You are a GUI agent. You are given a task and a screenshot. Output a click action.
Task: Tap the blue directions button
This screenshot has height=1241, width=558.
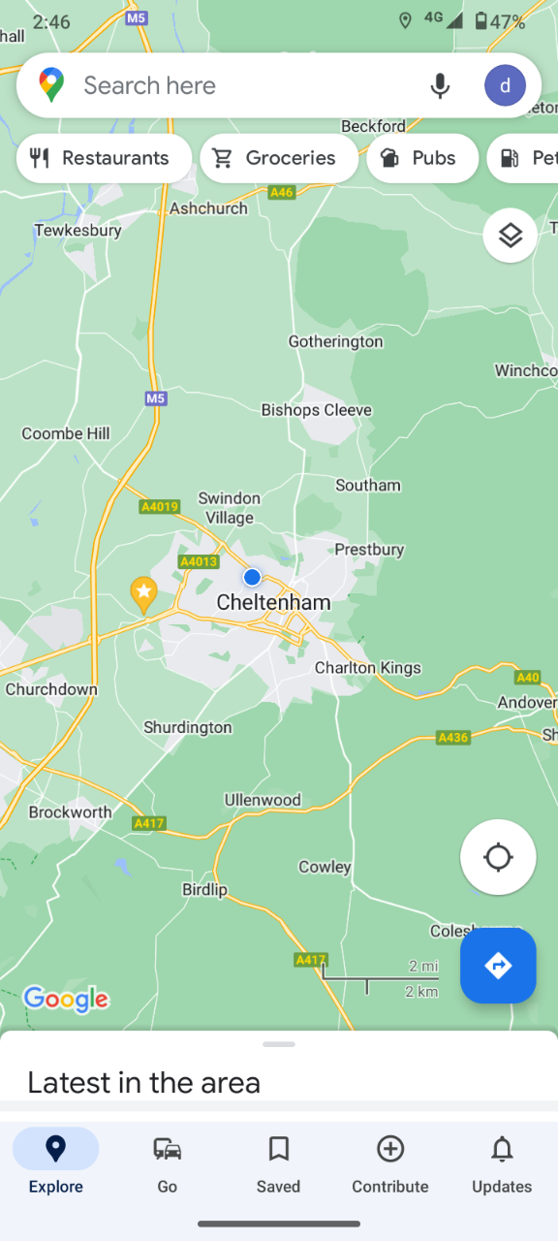(498, 966)
